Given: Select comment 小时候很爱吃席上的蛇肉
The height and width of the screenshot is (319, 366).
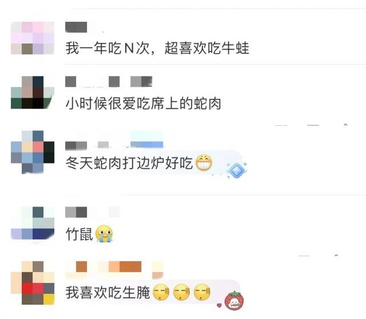Looking at the screenshot, I should [x=144, y=103].
